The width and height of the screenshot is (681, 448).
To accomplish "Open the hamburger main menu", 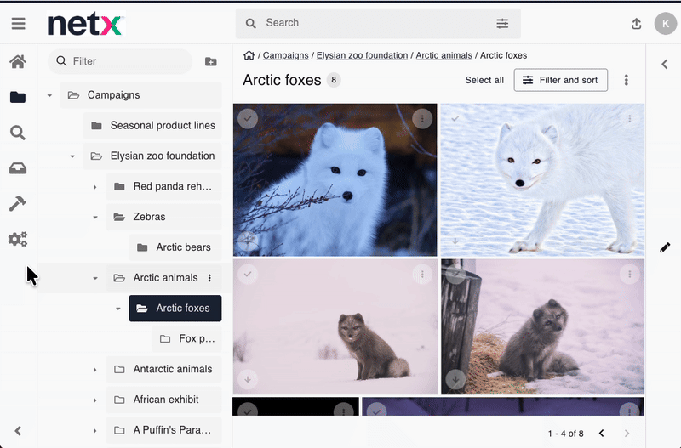I will click(x=18, y=24).
